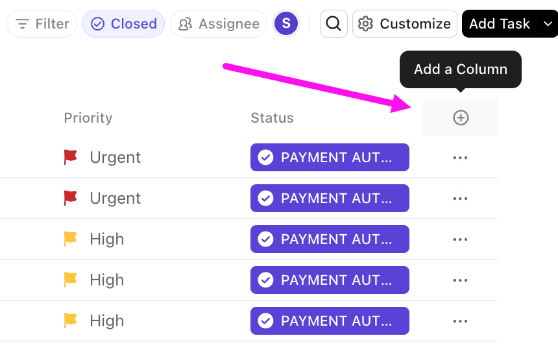Click the Status column header
The height and width of the screenshot is (362, 558).
(272, 118)
